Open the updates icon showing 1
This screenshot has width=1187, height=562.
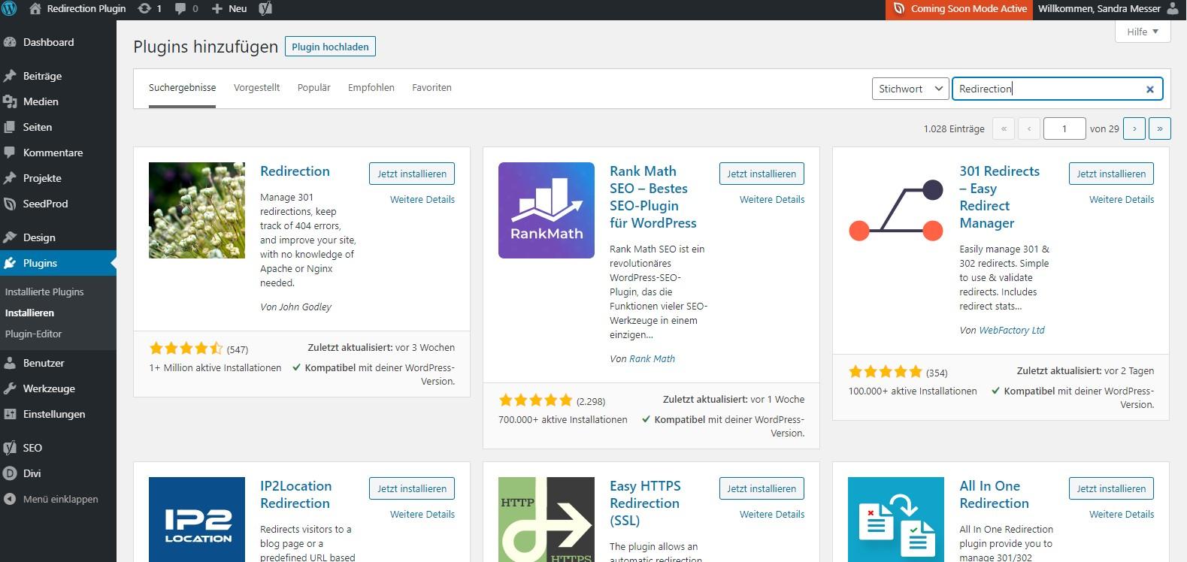point(144,9)
